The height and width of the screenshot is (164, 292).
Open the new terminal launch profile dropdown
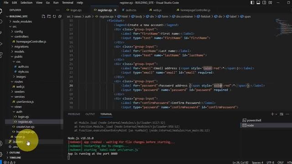[276, 114]
